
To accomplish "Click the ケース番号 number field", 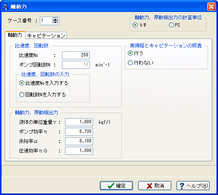I will pos(46,21).
